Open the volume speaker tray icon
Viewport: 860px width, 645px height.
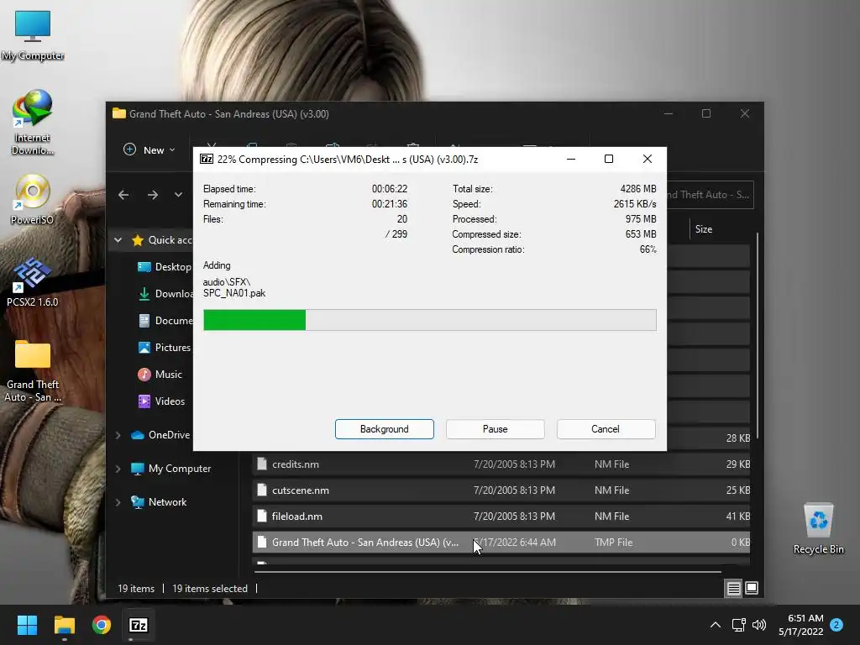point(759,625)
